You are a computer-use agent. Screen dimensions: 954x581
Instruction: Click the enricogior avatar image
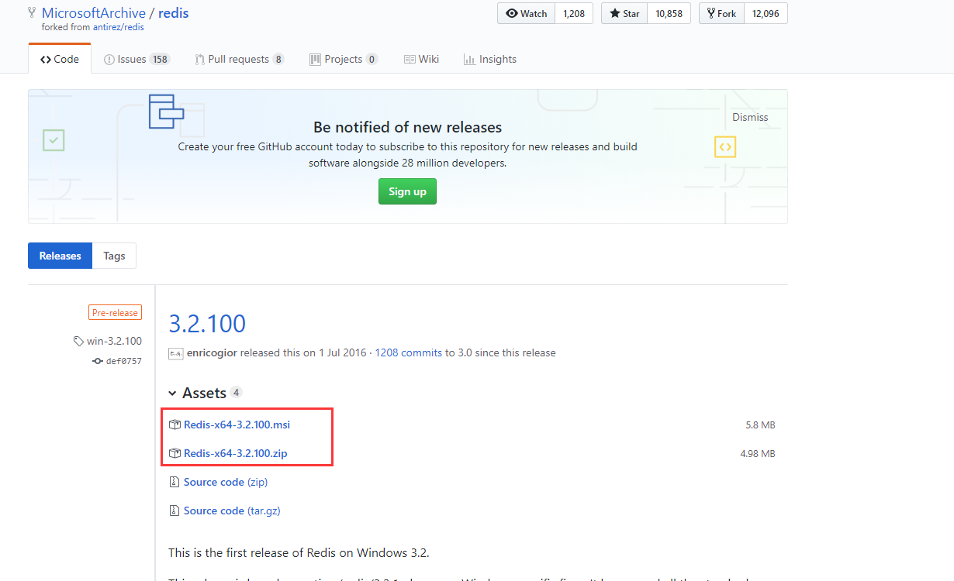coord(175,352)
